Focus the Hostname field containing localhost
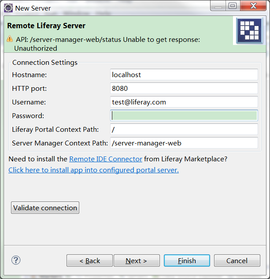The height and width of the screenshot is (279, 270). tap(184, 75)
